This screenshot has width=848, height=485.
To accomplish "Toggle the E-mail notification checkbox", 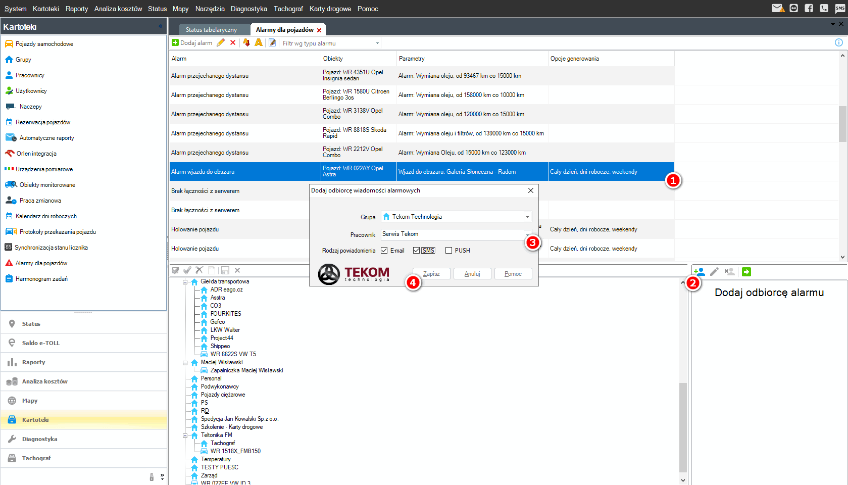I will (384, 251).
